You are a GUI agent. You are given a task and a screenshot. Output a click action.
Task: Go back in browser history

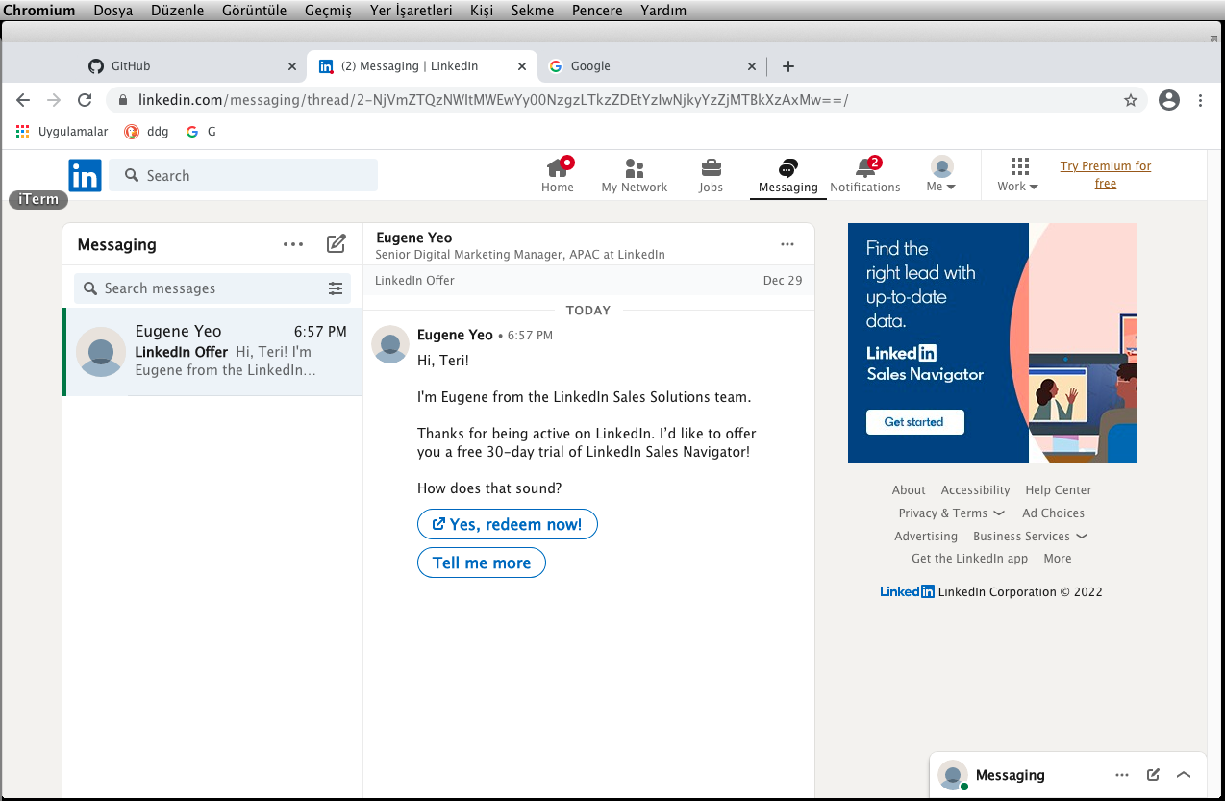point(23,100)
